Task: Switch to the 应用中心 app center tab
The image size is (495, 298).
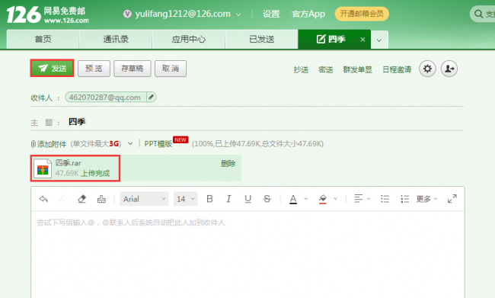Action: point(189,39)
